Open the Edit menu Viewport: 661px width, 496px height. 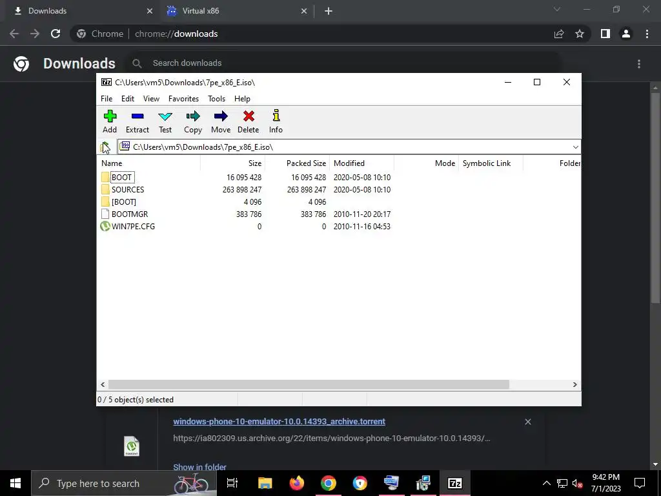(x=128, y=99)
